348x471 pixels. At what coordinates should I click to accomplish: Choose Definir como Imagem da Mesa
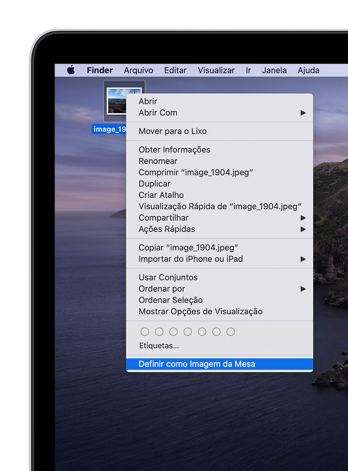point(197,364)
